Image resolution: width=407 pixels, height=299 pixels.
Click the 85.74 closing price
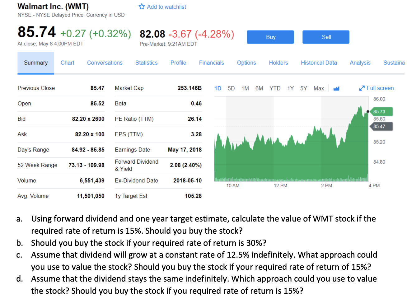point(37,32)
